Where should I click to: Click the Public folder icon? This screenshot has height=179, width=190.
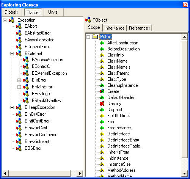pyautogui.click(x=95, y=37)
